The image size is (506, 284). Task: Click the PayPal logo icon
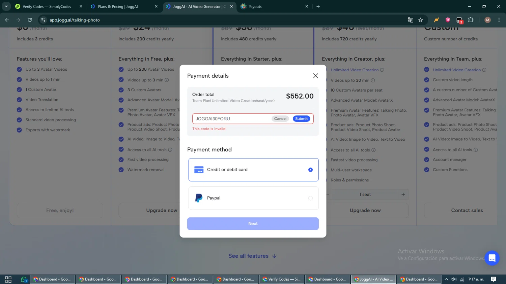(x=199, y=198)
